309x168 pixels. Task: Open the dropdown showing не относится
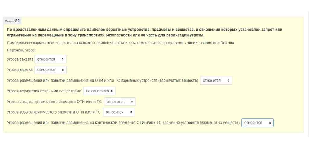[99, 91]
